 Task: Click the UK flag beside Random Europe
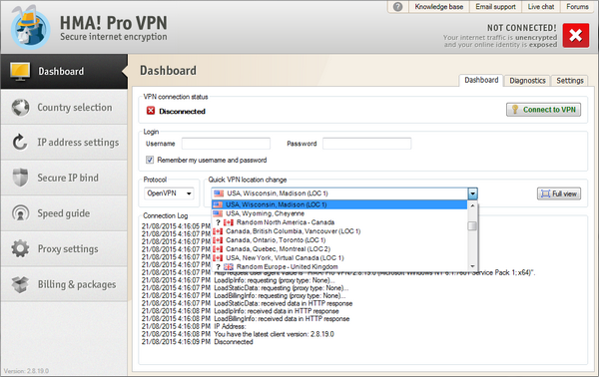click(x=229, y=266)
